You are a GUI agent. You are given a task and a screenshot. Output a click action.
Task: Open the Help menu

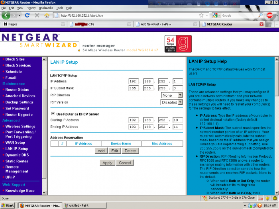pos(69,8)
